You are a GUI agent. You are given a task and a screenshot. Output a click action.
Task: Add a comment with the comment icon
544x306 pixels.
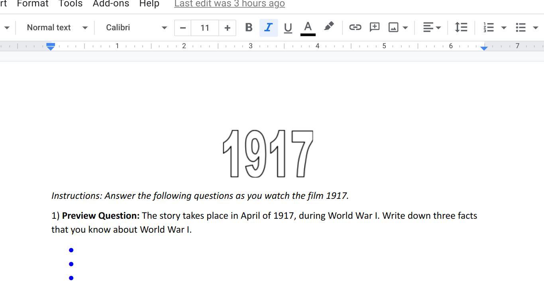374,27
